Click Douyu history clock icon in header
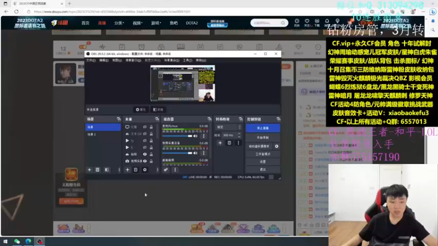 coord(297,22)
